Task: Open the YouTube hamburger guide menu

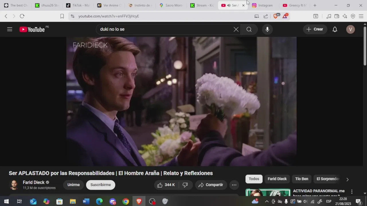Action: pos(10,29)
